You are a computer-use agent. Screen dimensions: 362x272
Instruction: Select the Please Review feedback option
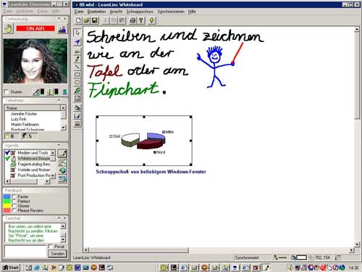[x=14, y=210]
